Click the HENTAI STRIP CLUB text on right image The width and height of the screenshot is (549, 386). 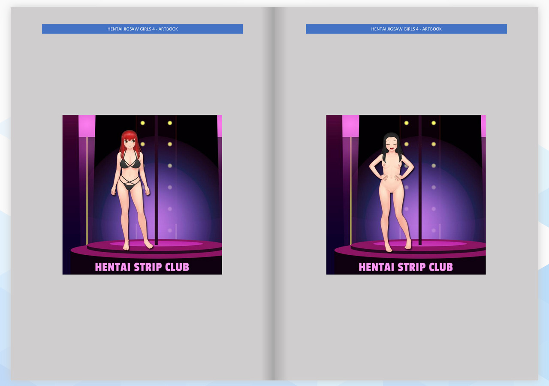[x=406, y=267]
